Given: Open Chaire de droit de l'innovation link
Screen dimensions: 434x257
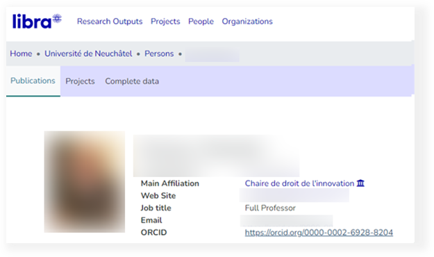Looking at the screenshot, I should coord(299,183).
